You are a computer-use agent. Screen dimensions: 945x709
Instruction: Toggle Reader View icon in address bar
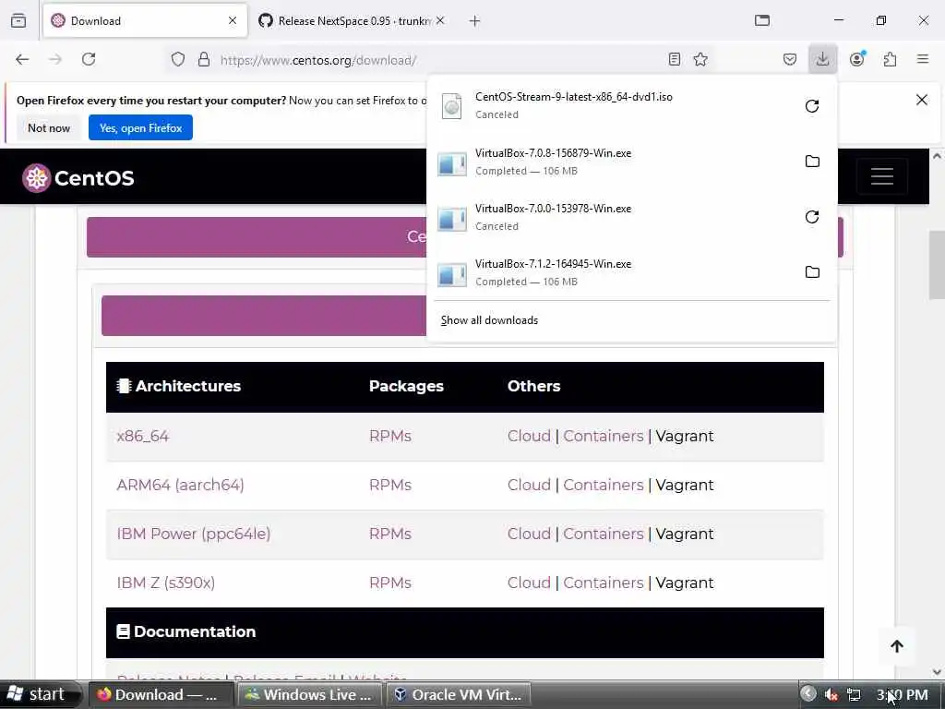click(x=675, y=59)
